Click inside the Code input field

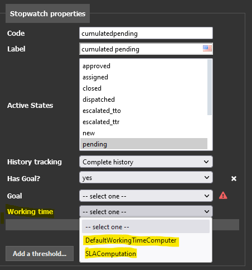point(146,33)
